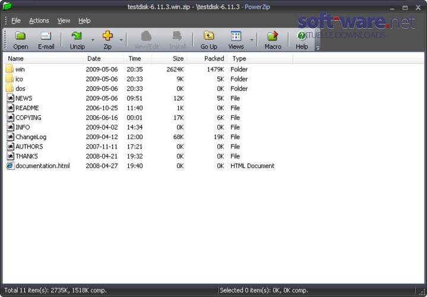Maximize the PowerZip window
The image size is (427, 297).
click(x=405, y=7)
